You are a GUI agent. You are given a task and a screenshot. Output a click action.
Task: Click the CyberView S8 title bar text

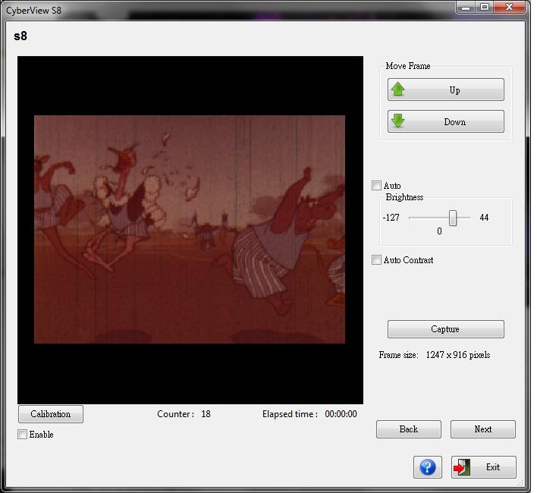pos(33,11)
